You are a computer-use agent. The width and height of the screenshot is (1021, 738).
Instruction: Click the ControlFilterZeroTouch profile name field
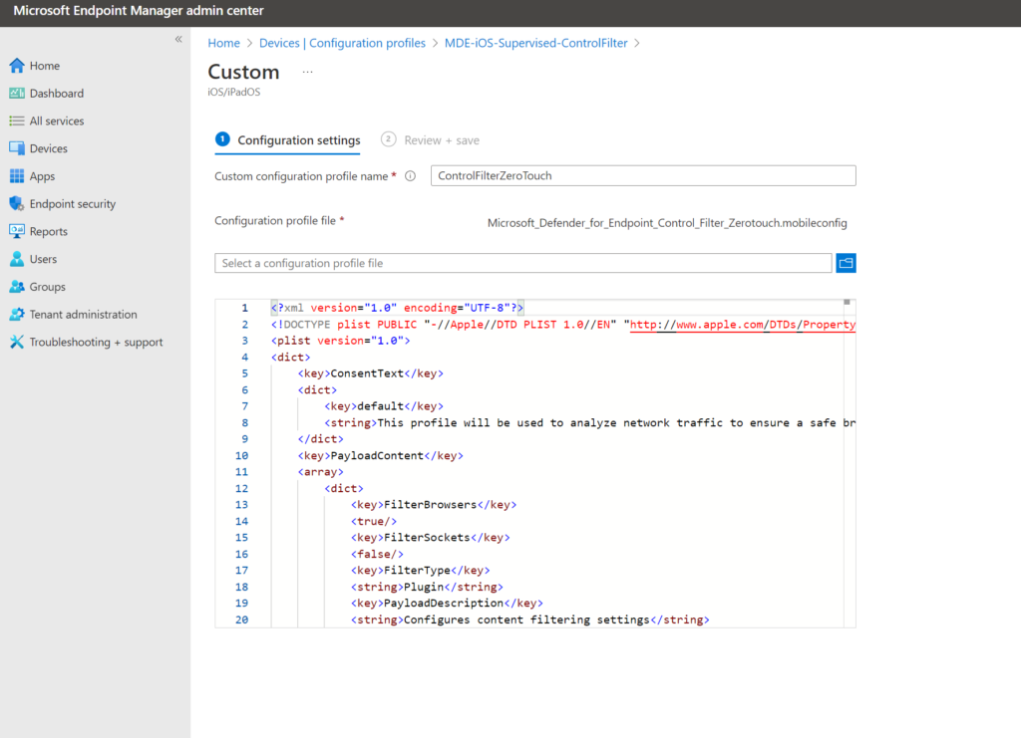tap(643, 175)
